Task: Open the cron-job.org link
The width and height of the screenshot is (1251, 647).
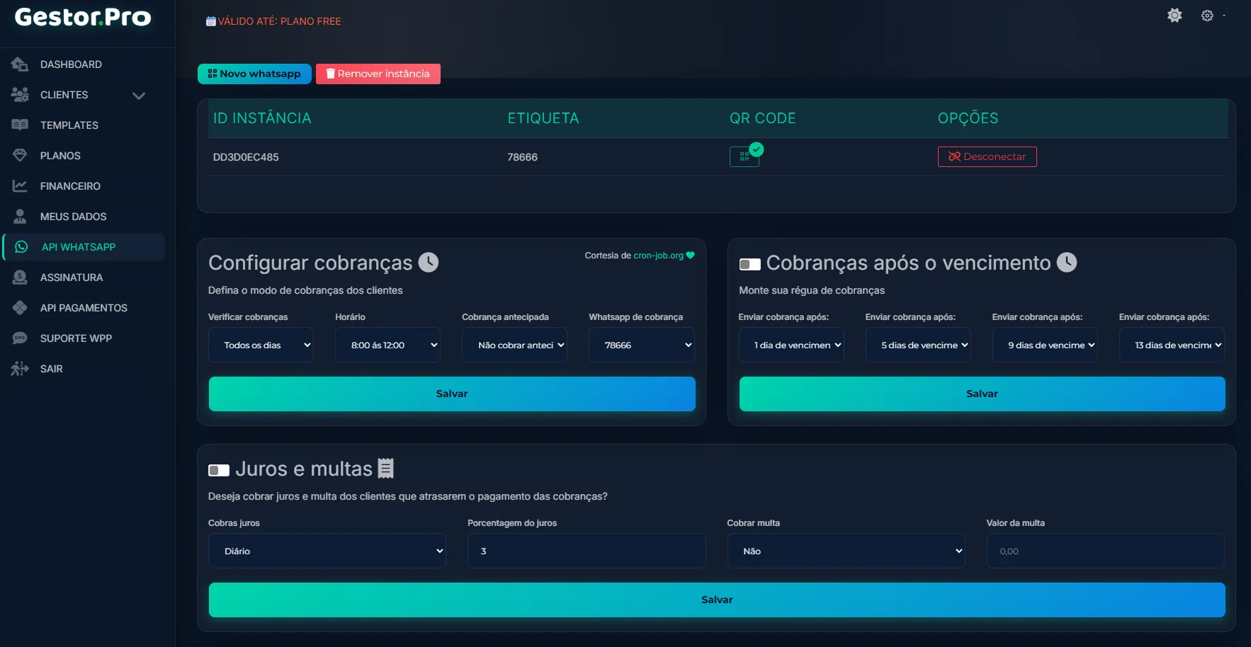Action: pos(658,256)
